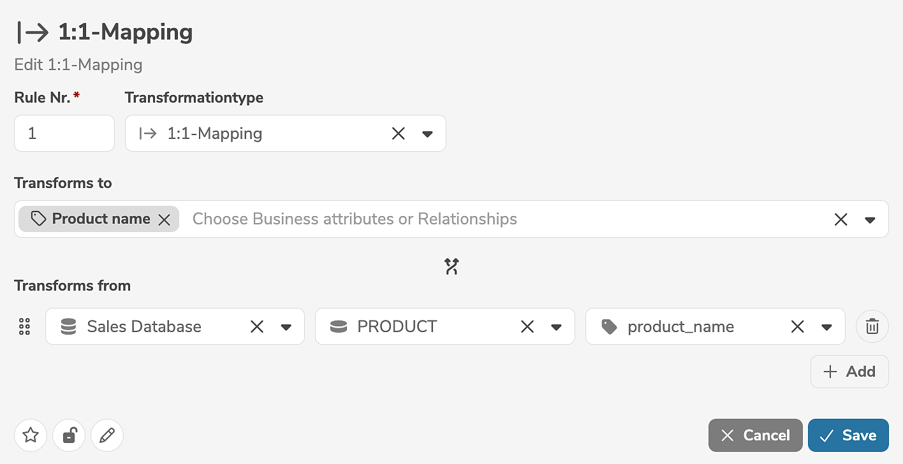Expand the product_name column dropdown

[x=827, y=328]
